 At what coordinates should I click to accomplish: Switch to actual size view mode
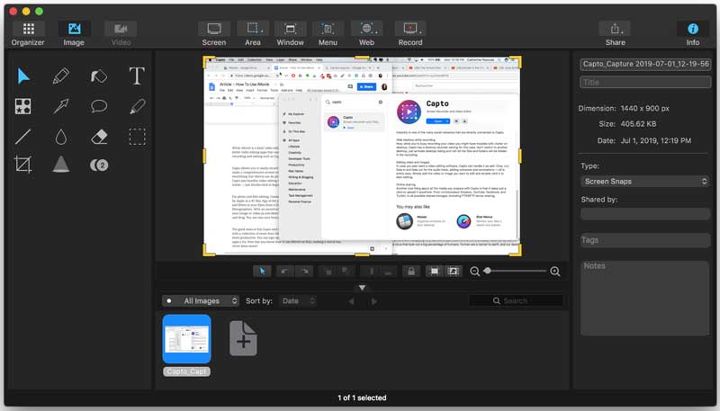[x=454, y=271]
